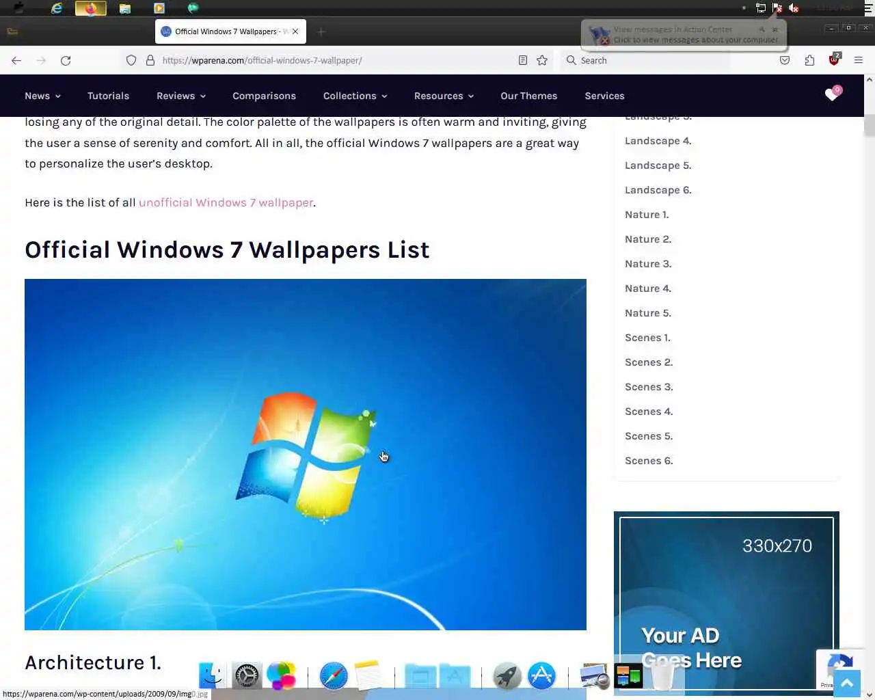Viewport: 875px width, 700px height.
Task: Jump to Nature 5 in contents
Action: 648,313
